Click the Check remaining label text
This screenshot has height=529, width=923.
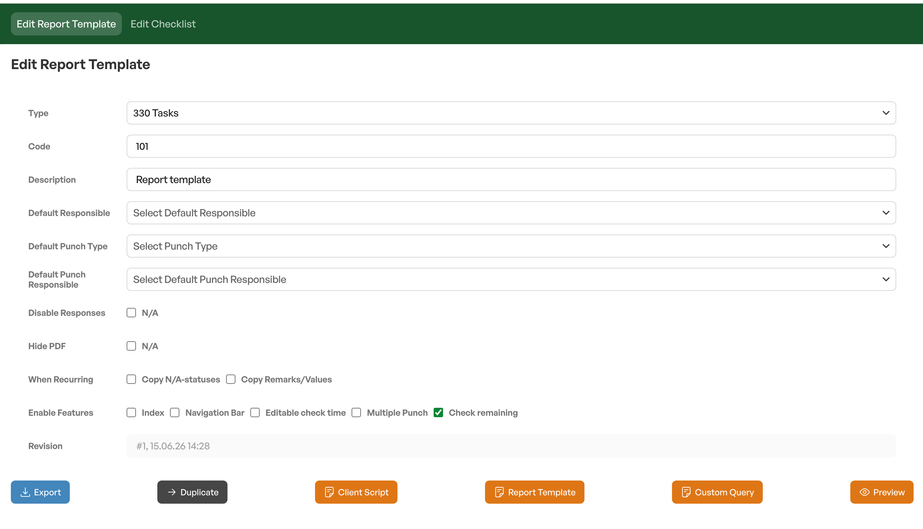483,413
